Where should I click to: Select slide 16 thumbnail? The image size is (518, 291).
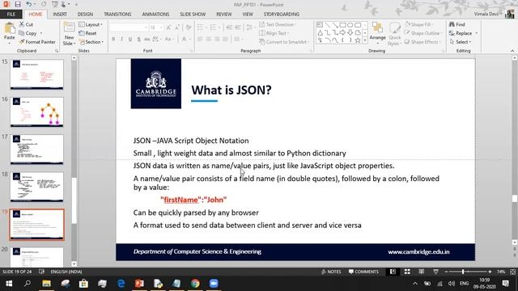pyautogui.click(x=36, y=112)
